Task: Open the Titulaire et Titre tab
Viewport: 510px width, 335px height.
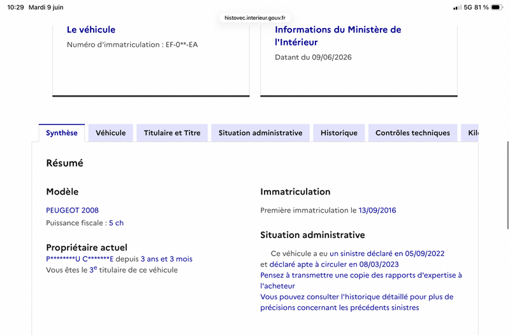Action: click(172, 133)
